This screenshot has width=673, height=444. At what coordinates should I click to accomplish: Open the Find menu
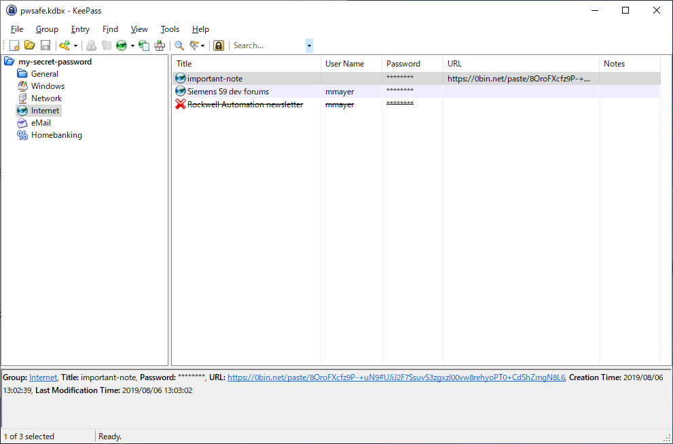[x=110, y=29]
